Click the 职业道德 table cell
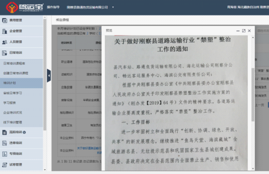 [x=67, y=62]
